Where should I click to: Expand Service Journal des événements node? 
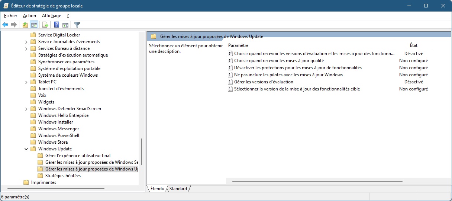click(26, 42)
